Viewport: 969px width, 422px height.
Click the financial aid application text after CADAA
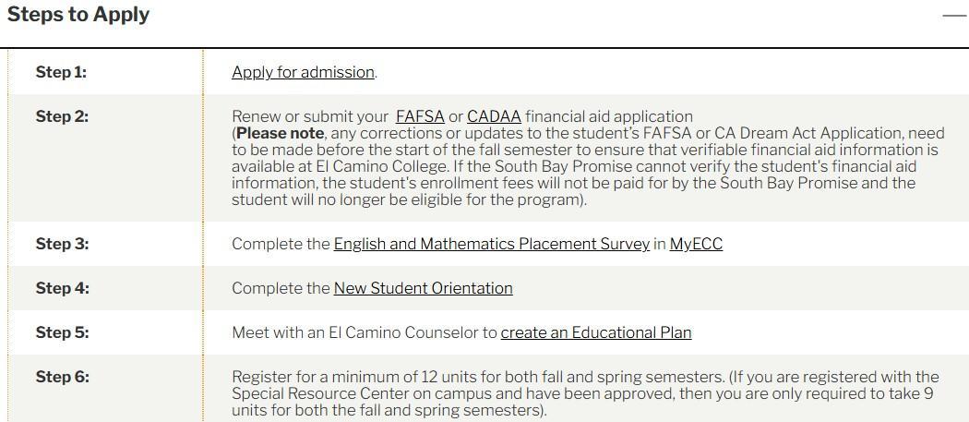click(x=608, y=116)
